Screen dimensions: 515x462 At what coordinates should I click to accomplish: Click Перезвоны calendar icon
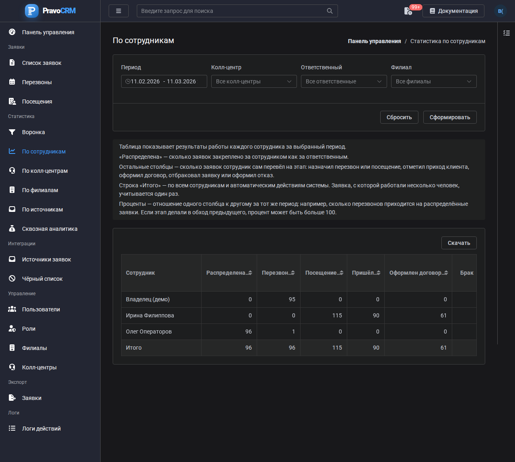12,82
